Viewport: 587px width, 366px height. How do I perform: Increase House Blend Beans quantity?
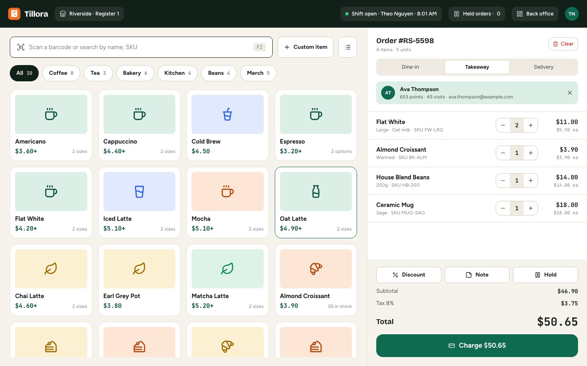pyautogui.click(x=531, y=181)
